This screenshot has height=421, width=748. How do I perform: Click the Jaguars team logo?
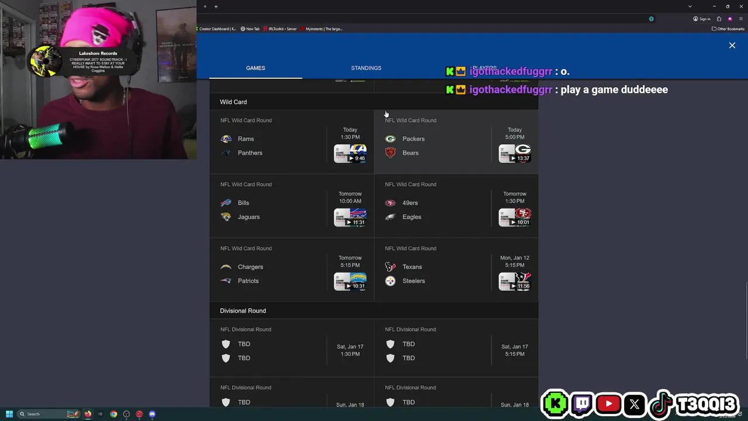(x=226, y=217)
